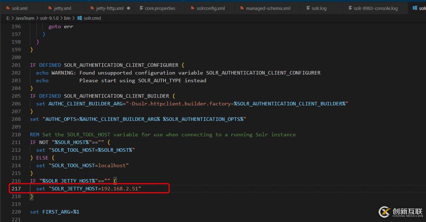This screenshot has height=222, width=426.
Task: Click the RSS-style icon on jetty.xml tab
Action: pyautogui.click(x=50, y=8)
